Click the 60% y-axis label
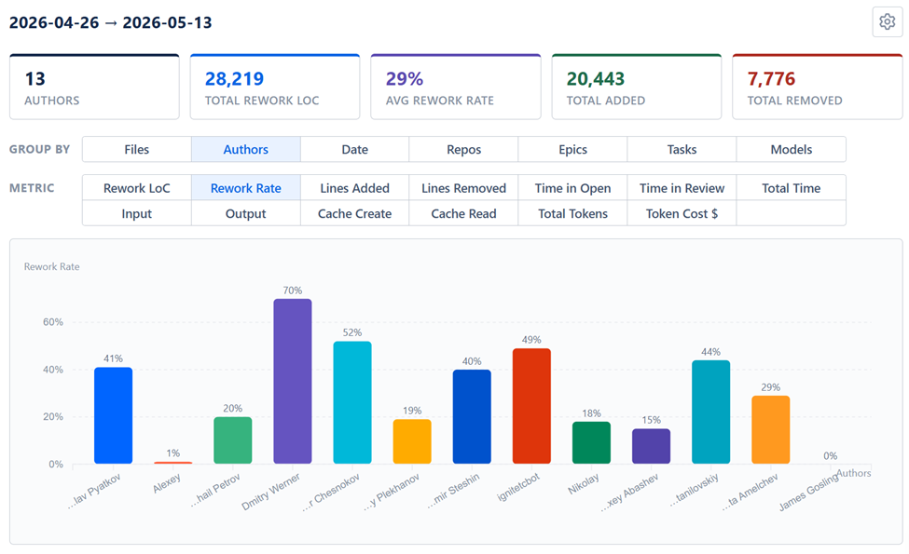The image size is (909, 554). (x=53, y=322)
